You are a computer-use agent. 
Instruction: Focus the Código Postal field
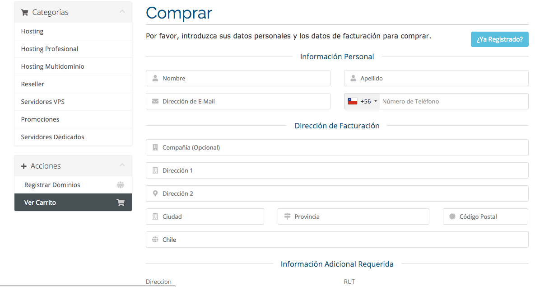(x=485, y=216)
